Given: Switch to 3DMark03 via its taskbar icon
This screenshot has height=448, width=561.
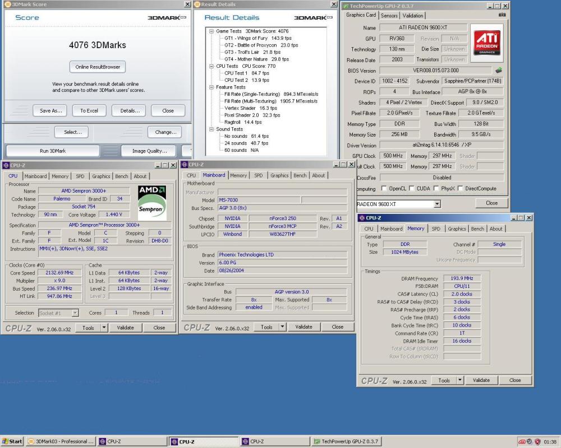Looking at the screenshot, I should tap(59, 441).
